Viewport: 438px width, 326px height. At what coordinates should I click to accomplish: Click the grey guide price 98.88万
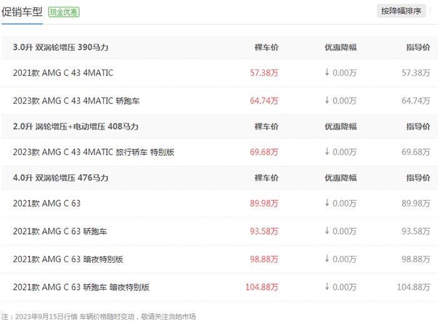tap(415, 259)
